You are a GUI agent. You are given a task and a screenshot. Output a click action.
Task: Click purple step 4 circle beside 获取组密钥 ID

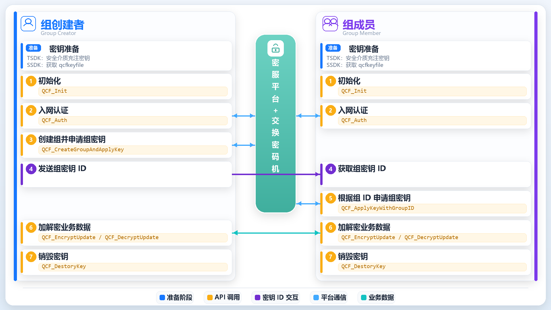click(331, 169)
